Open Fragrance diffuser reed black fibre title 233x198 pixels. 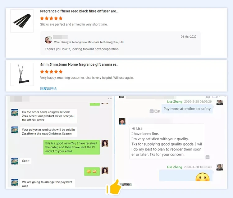(79, 11)
